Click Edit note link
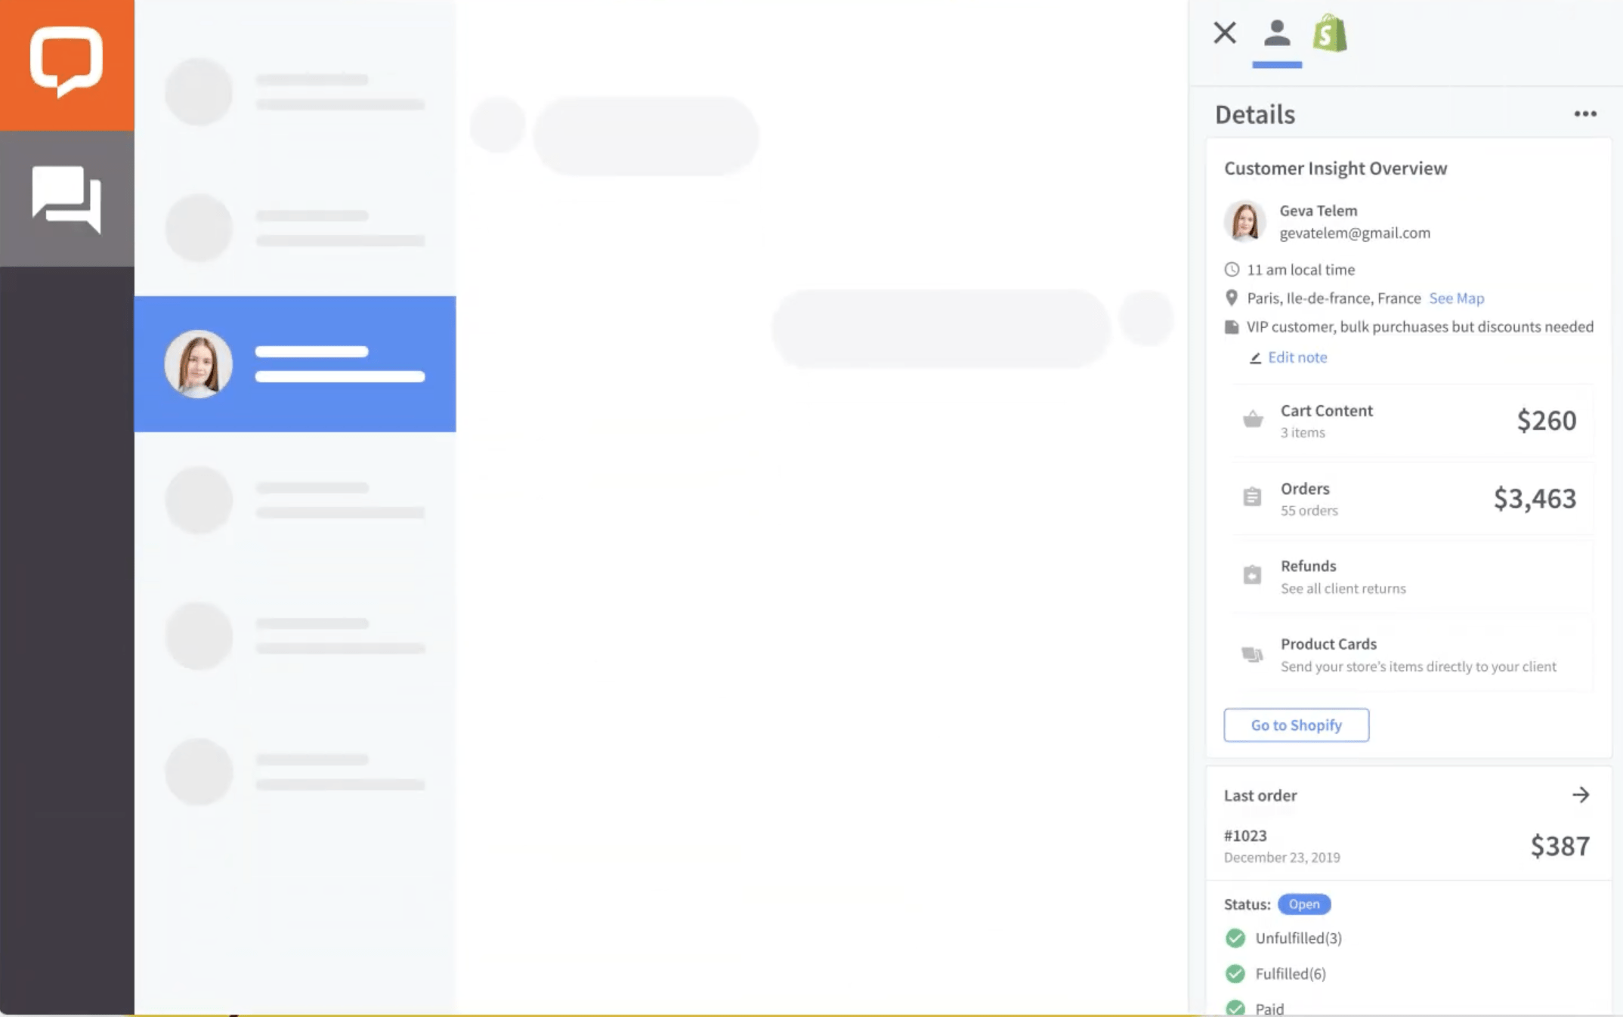Image resolution: width=1623 pixels, height=1017 pixels. [1297, 357]
